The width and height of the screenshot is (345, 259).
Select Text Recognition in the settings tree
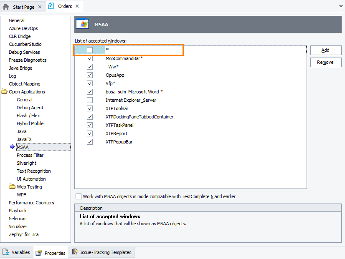tap(33, 171)
